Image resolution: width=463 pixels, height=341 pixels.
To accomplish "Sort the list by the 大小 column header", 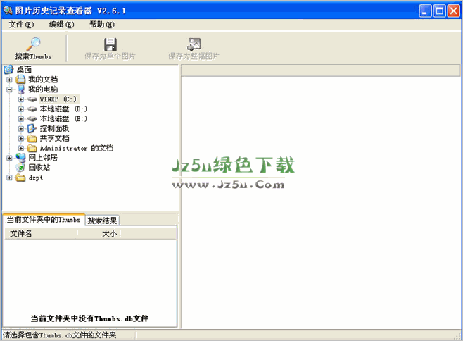I will pyautogui.click(x=99, y=234).
